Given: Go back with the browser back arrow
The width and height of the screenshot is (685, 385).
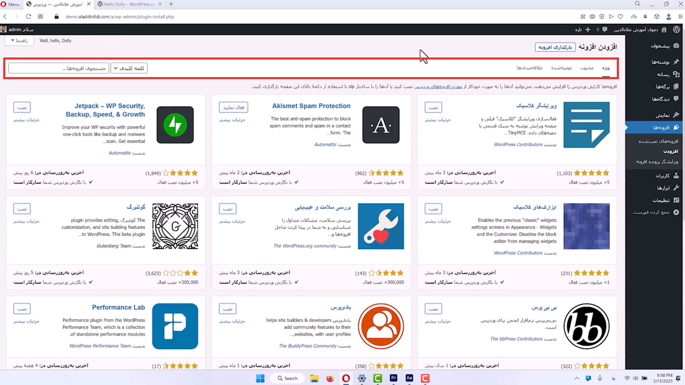Looking at the screenshot, I should click(5, 16).
